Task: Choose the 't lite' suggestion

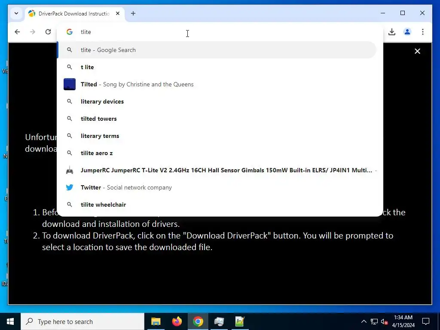Action: point(217,67)
